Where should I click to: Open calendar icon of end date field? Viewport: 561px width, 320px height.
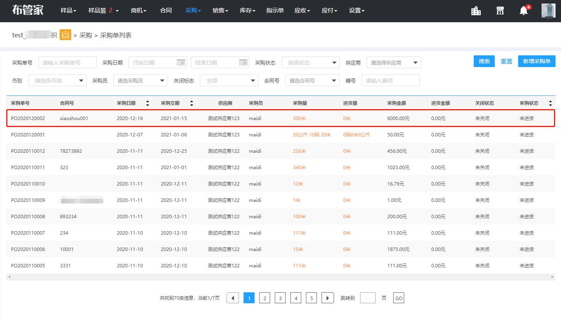point(243,62)
